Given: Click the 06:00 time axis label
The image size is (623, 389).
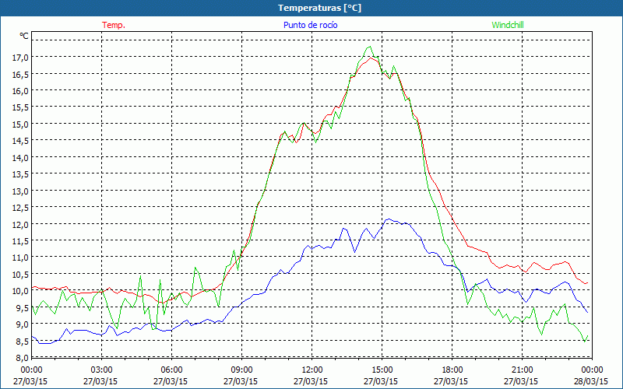Looking at the screenshot, I should [x=171, y=370].
